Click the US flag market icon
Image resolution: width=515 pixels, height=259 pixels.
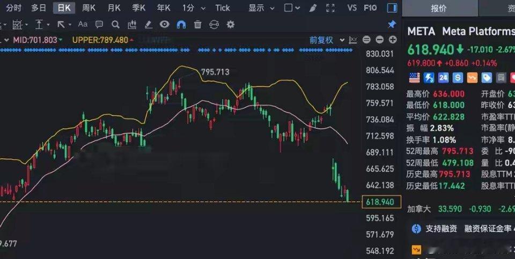pyautogui.click(x=414, y=78)
